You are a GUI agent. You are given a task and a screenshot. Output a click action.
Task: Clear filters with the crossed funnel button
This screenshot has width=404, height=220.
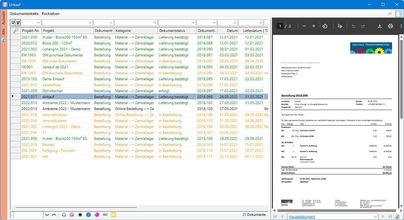tap(18, 22)
